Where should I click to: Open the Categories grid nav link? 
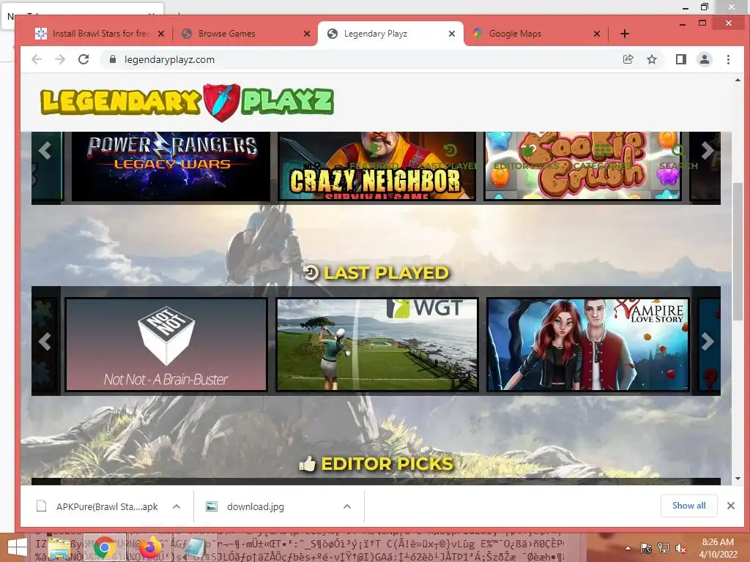click(603, 157)
